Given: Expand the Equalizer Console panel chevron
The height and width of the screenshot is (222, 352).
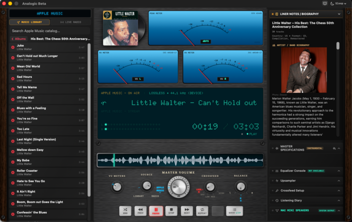Looking at the screenshot, I should coord(339,171).
